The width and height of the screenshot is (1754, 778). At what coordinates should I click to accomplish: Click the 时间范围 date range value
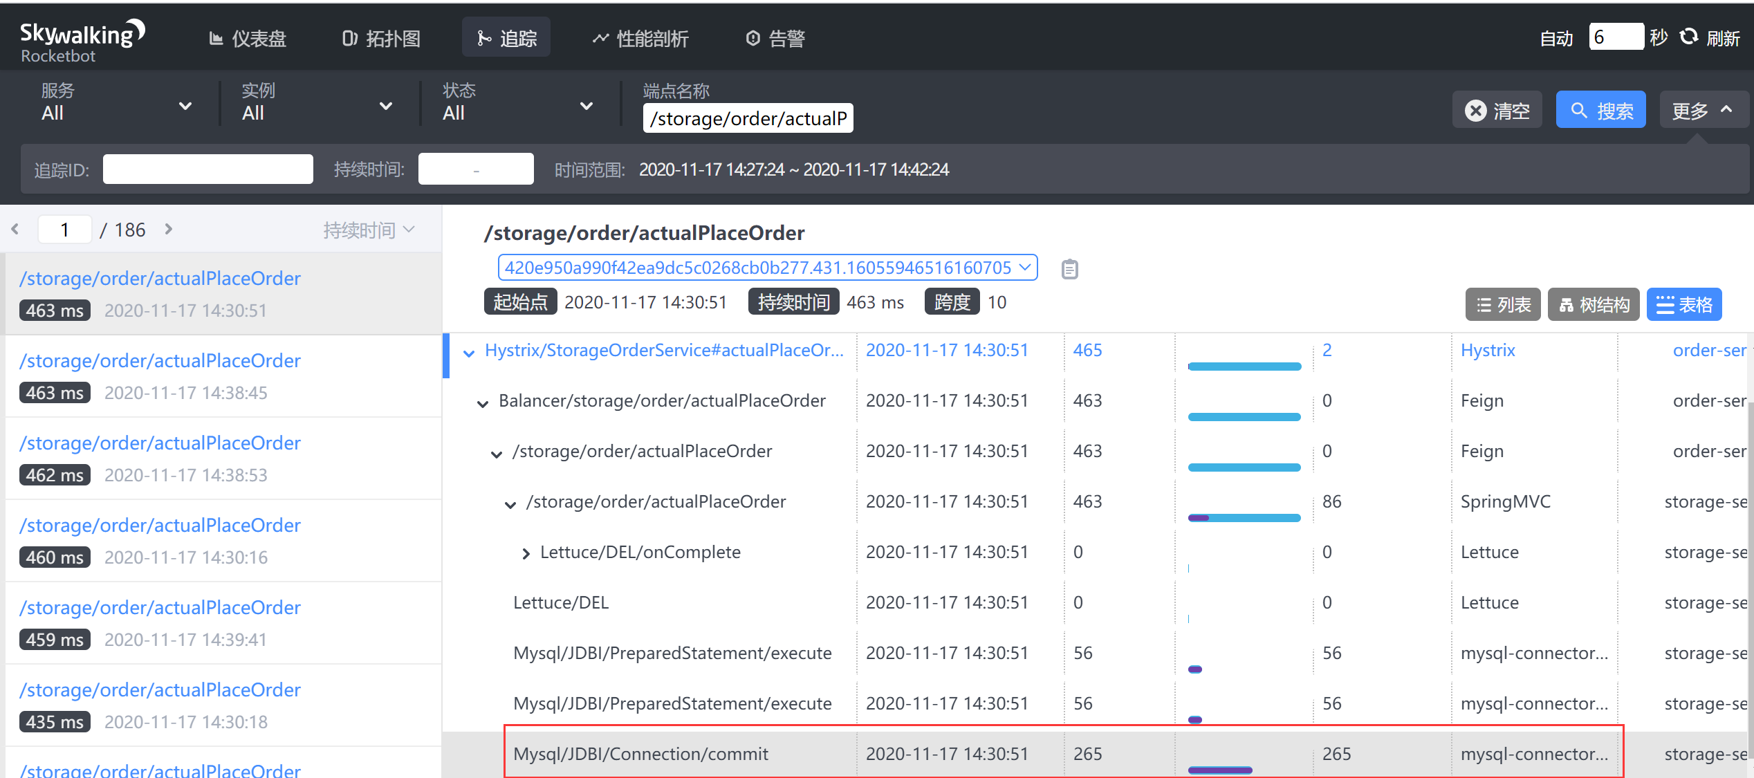point(793,169)
